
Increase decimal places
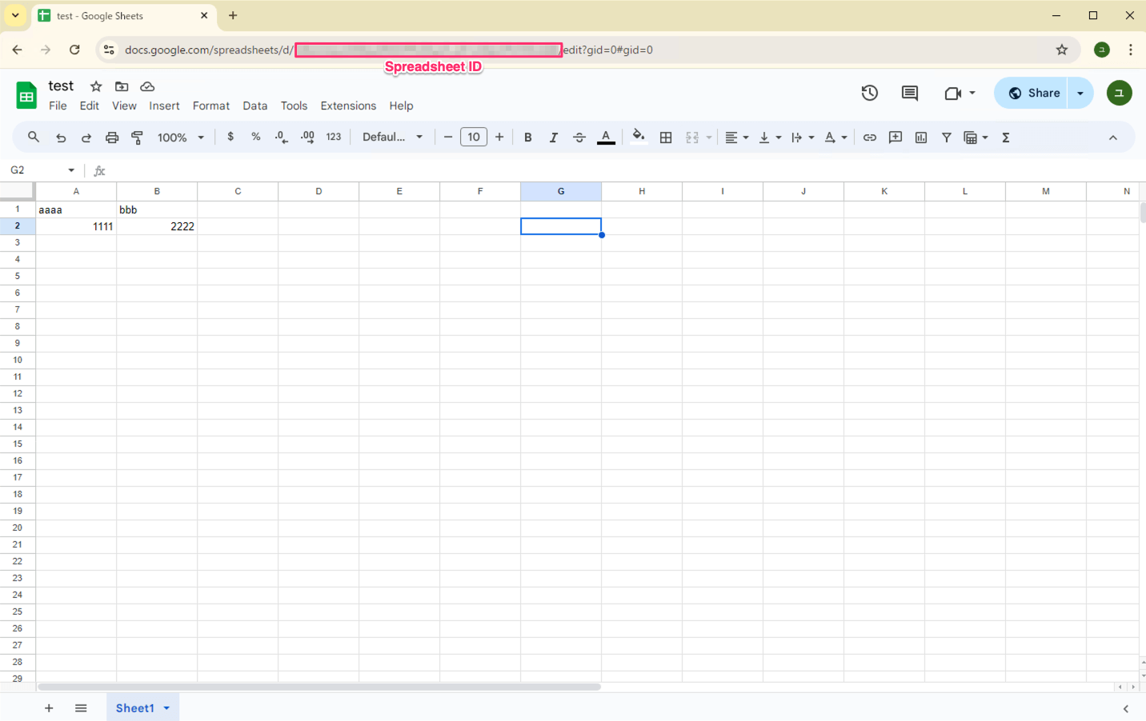click(x=307, y=137)
